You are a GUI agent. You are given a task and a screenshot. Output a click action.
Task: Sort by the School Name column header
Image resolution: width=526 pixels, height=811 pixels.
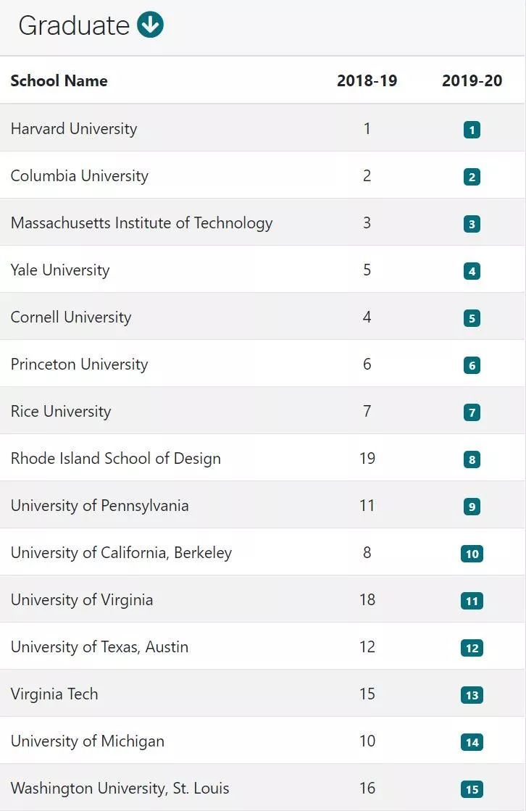pos(59,80)
